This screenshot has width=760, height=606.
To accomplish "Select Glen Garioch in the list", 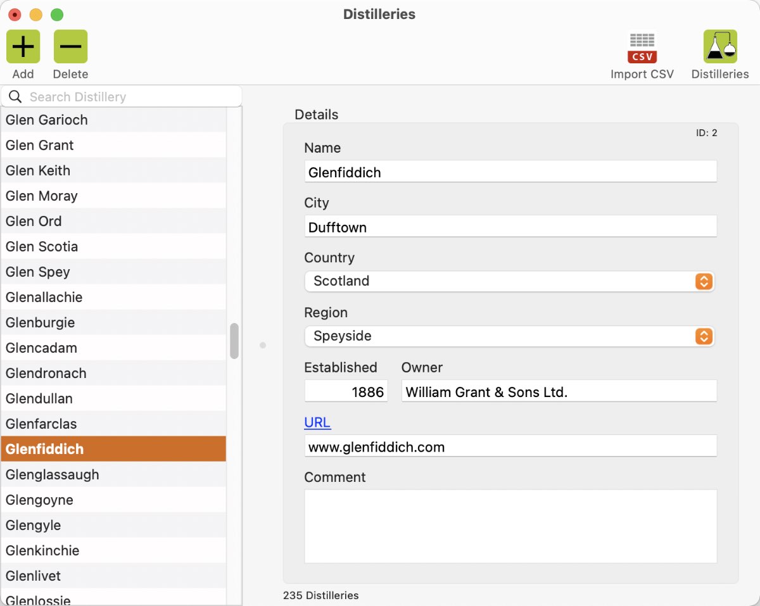I will point(113,120).
